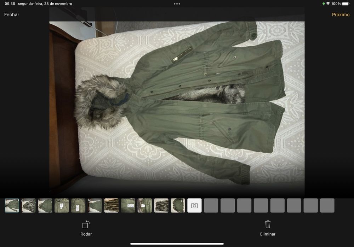Tap the Eliminar text label

coord(268,234)
